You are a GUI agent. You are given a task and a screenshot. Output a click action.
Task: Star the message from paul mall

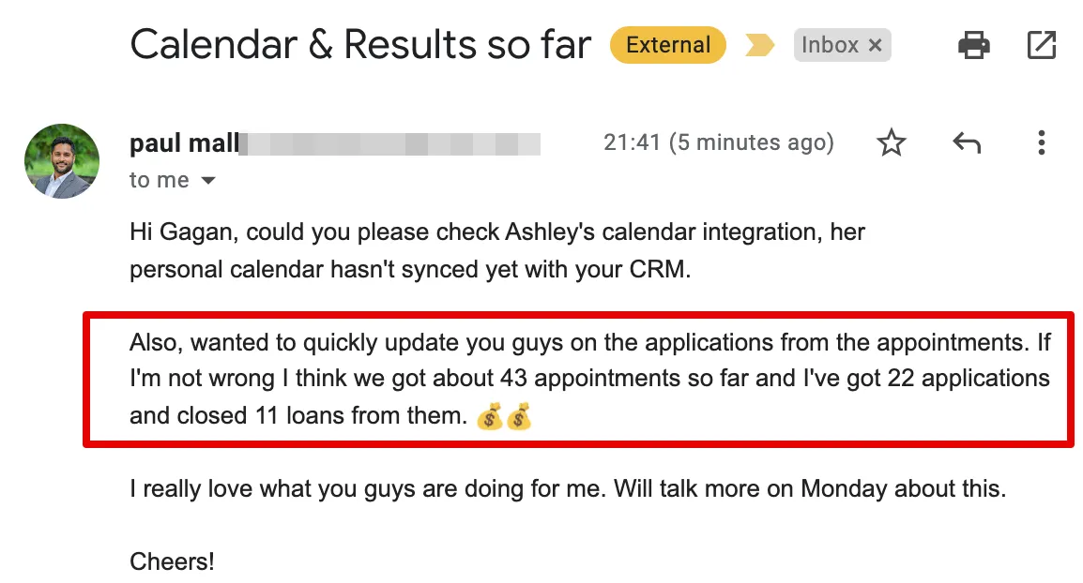coord(891,142)
